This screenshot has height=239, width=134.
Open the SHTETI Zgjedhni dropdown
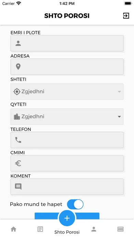pos(67,92)
